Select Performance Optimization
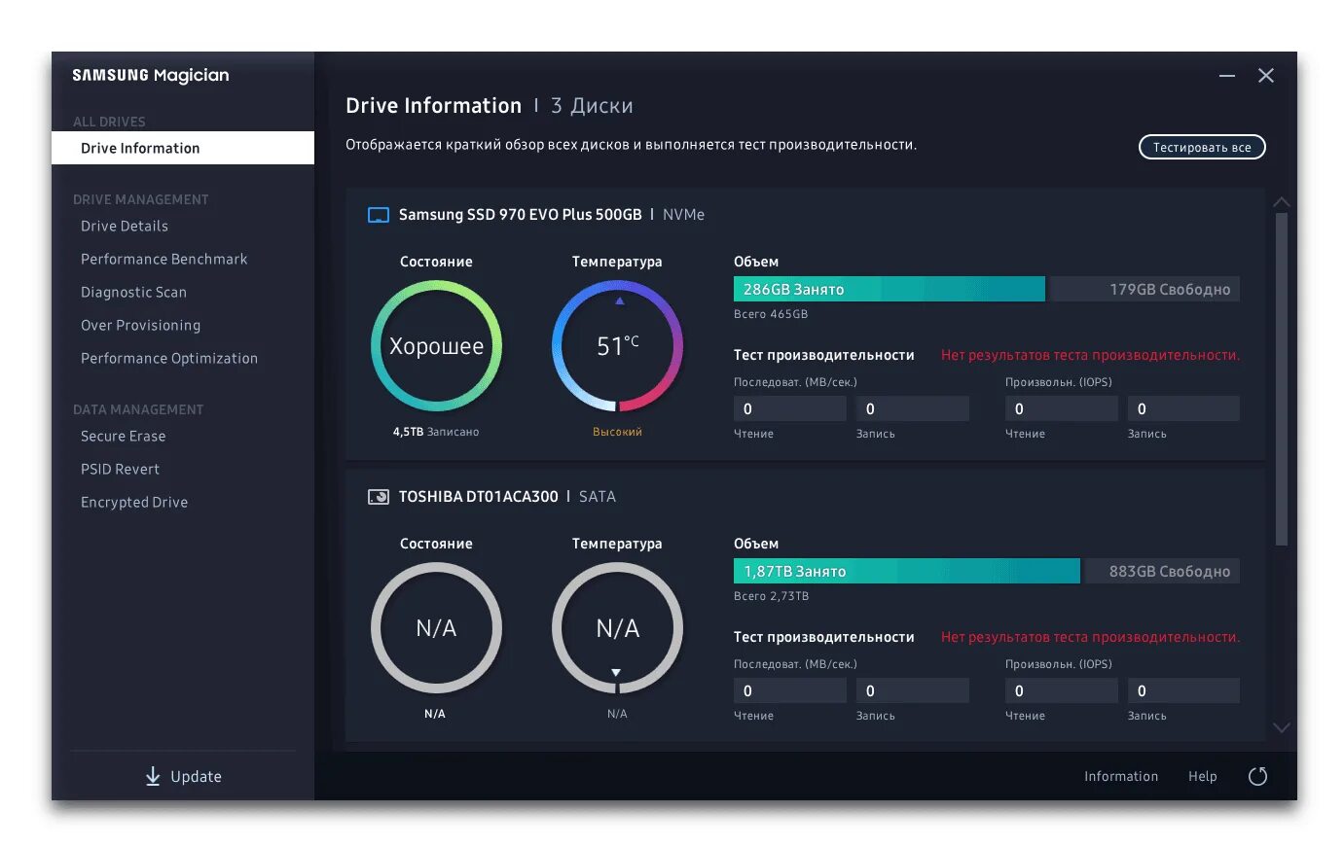 point(169,358)
